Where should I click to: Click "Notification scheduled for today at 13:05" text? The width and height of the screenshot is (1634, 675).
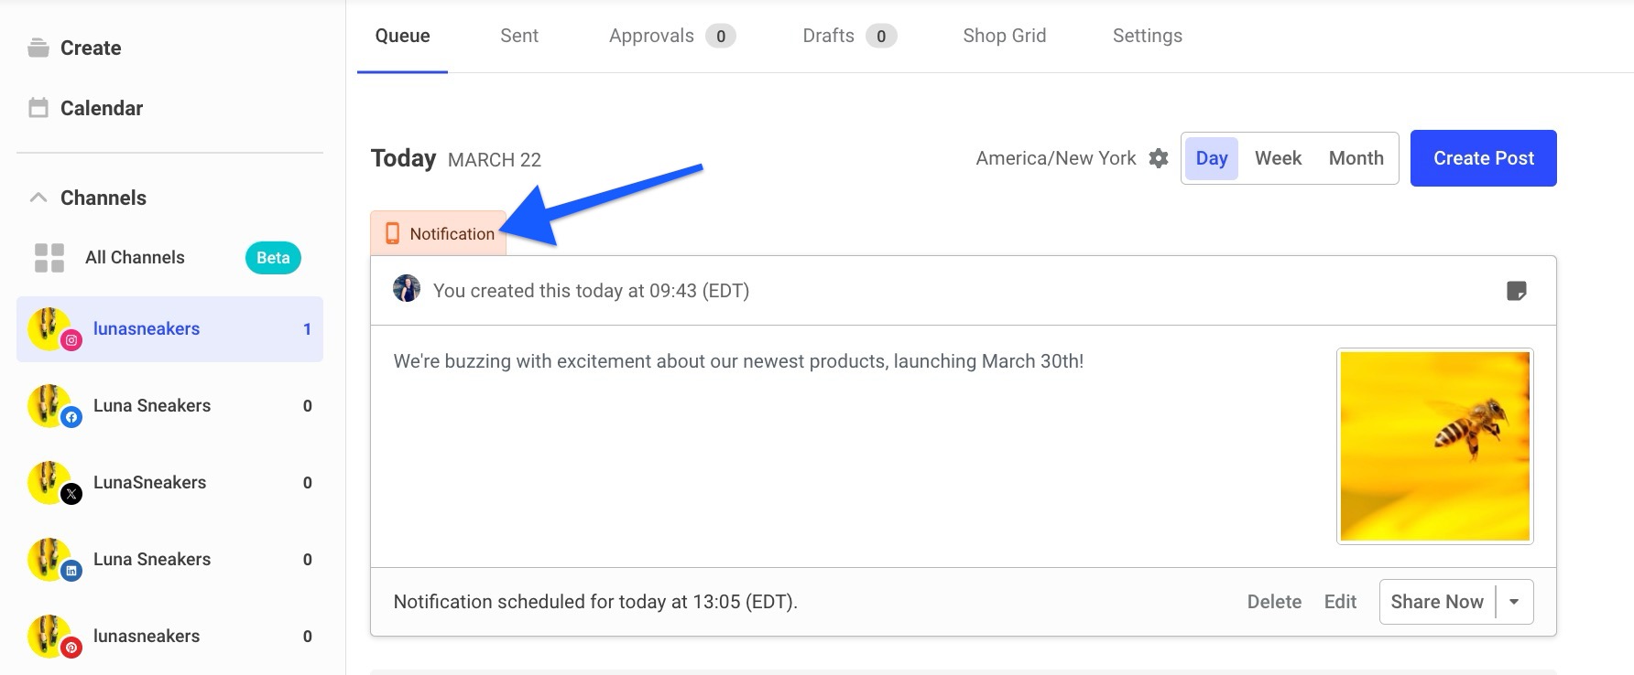[x=595, y=602]
